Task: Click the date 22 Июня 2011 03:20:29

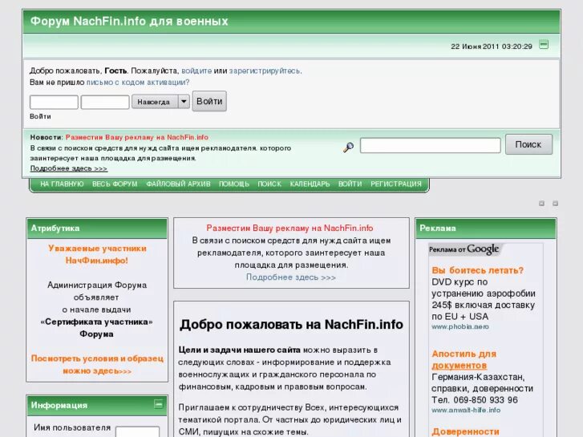Action: [492, 47]
